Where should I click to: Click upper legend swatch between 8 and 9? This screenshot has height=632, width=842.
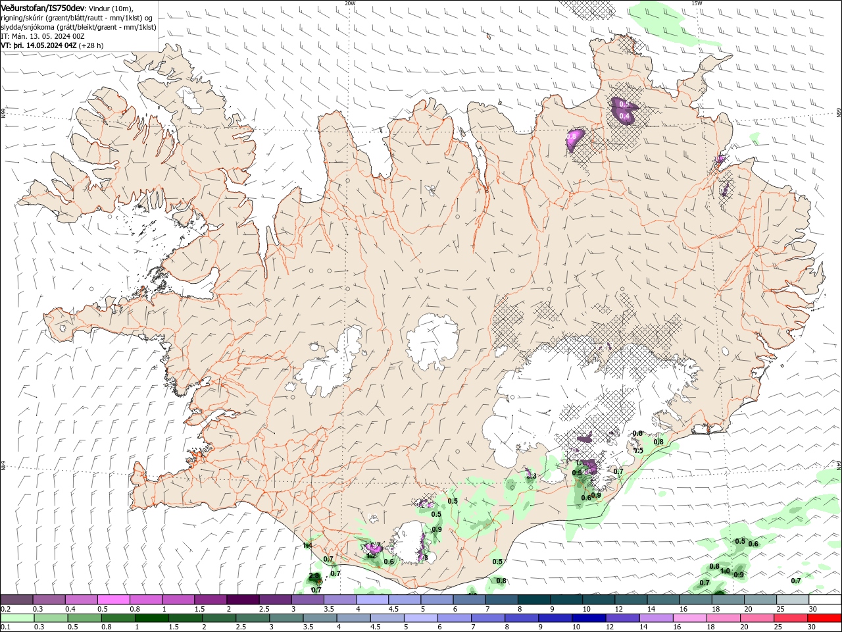(533, 600)
